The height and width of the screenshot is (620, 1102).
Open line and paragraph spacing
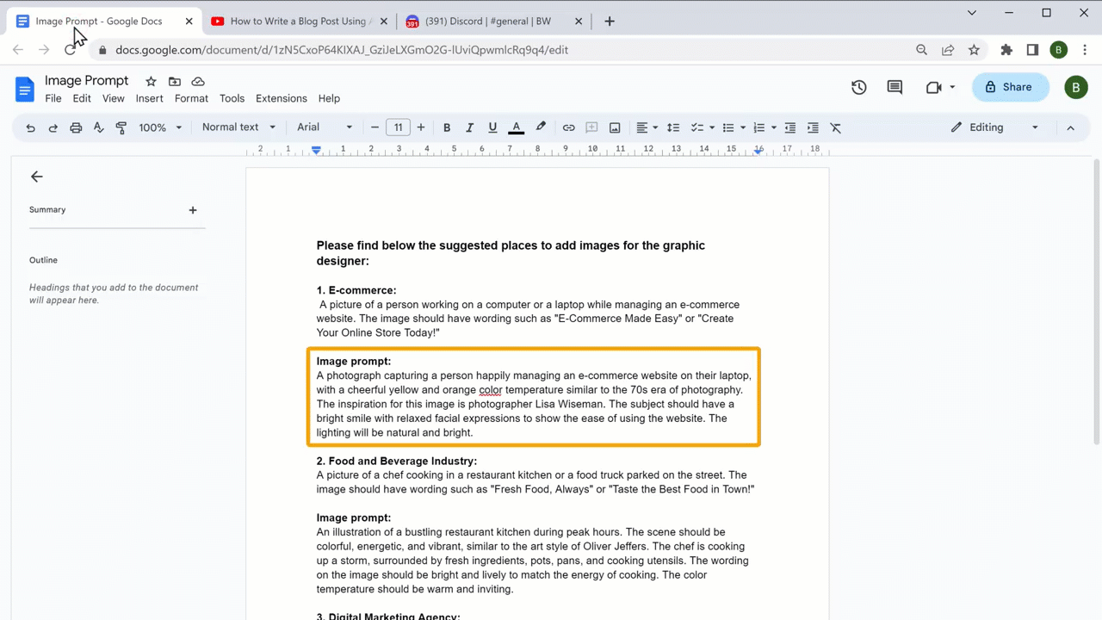pos(674,127)
